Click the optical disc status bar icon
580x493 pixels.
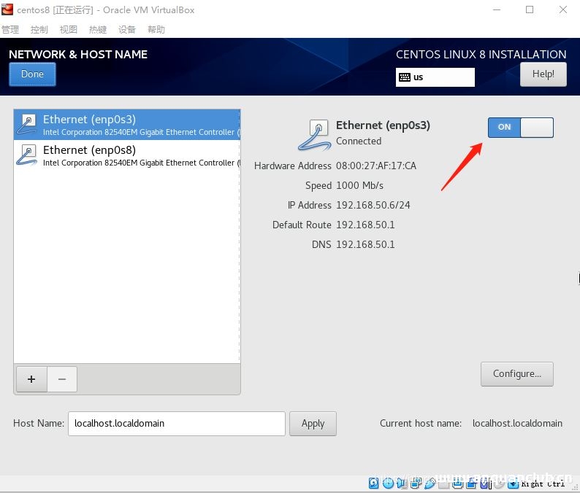[x=388, y=483]
